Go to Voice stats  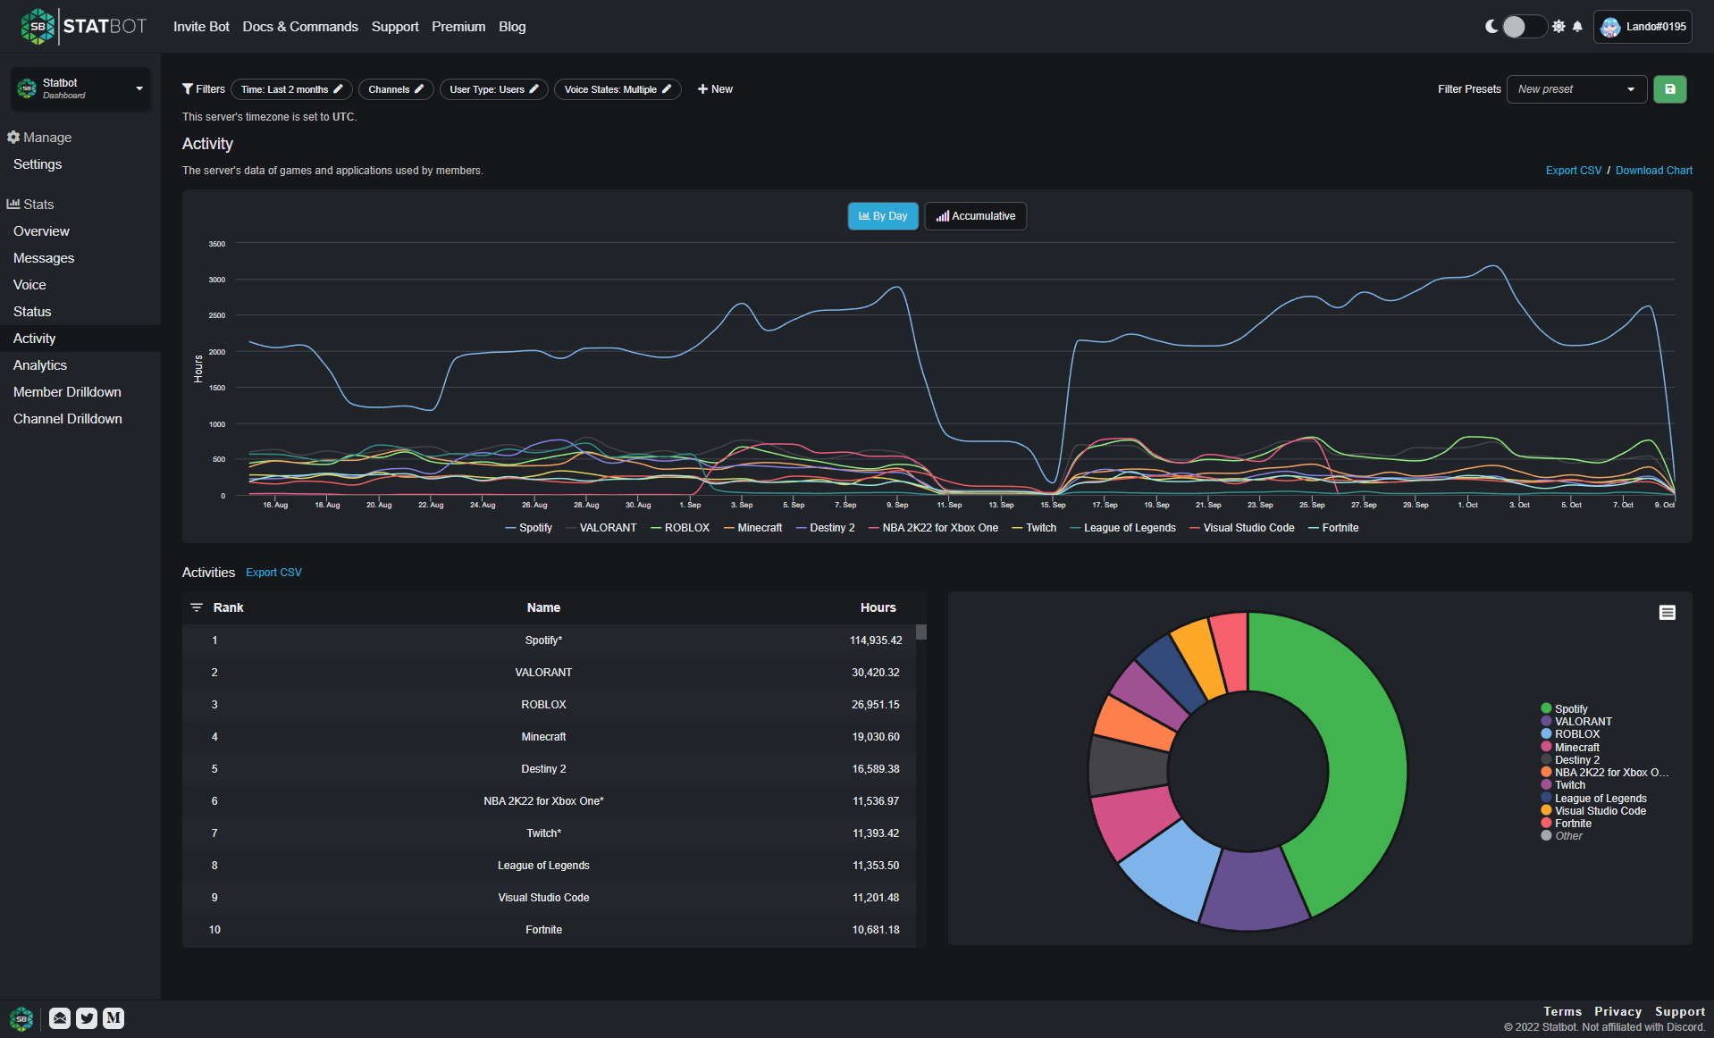[x=29, y=285]
